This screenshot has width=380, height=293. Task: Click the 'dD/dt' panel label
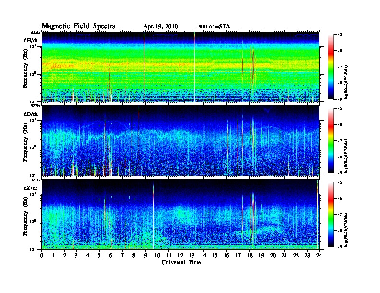pos(31,114)
